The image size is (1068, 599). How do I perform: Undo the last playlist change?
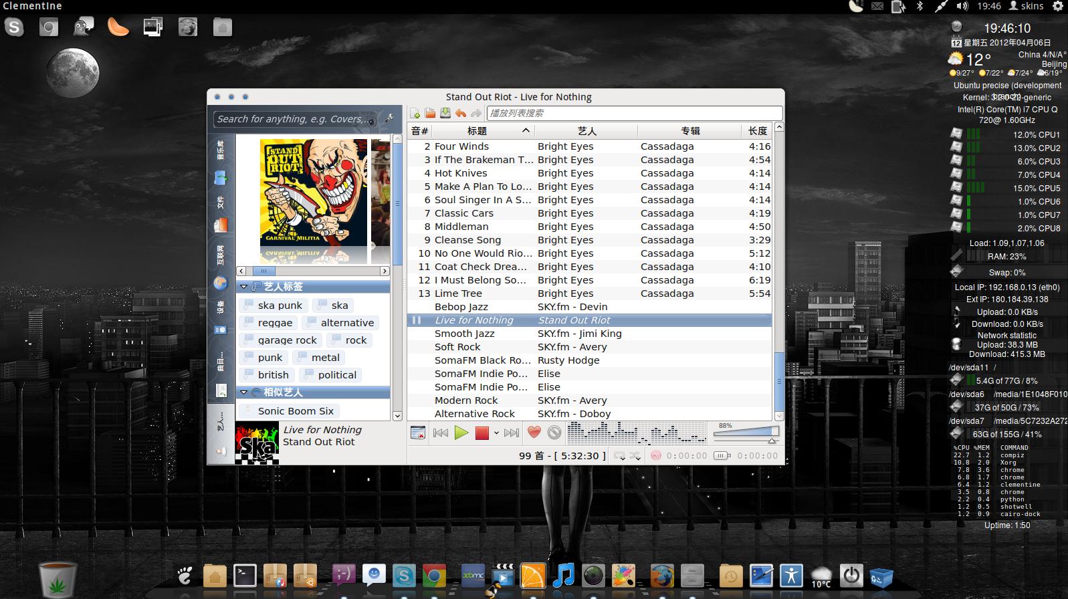tap(461, 114)
